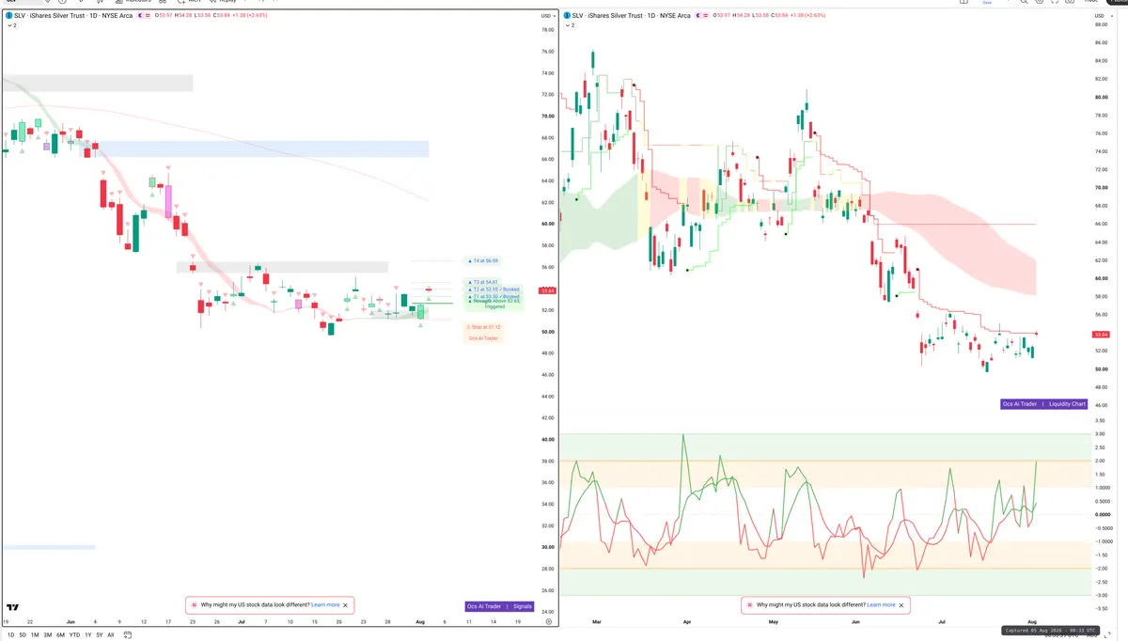This screenshot has height=641, width=1128.
Task: Click the Ocs Ai Trader Liquidity Chart badge
Action: [1043, 404]
